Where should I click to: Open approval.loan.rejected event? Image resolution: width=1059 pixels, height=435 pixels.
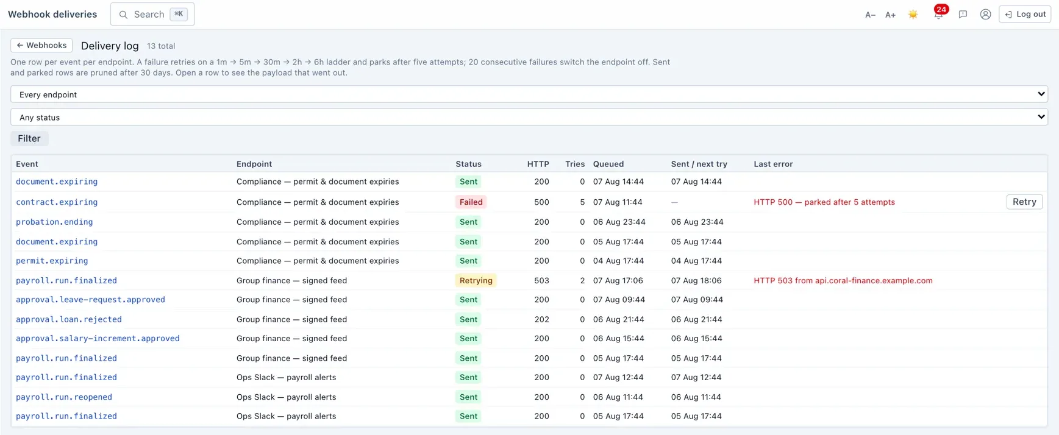(x=69, y=319)
